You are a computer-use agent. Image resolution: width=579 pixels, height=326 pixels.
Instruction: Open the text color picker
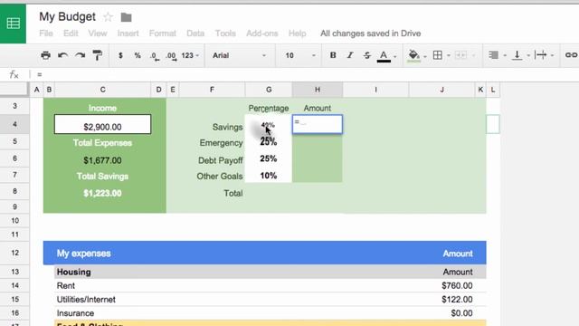pyautogui.click(x=384, y=56)
